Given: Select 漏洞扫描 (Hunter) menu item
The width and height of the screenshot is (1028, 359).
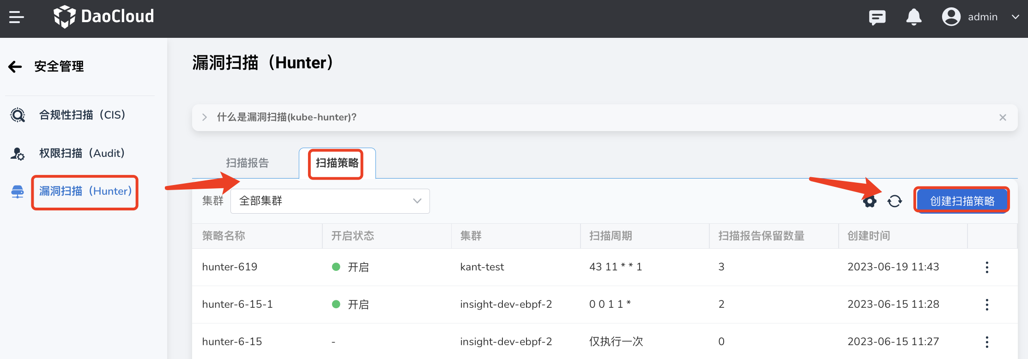Looking at the screenshot, I should [85, 191].
